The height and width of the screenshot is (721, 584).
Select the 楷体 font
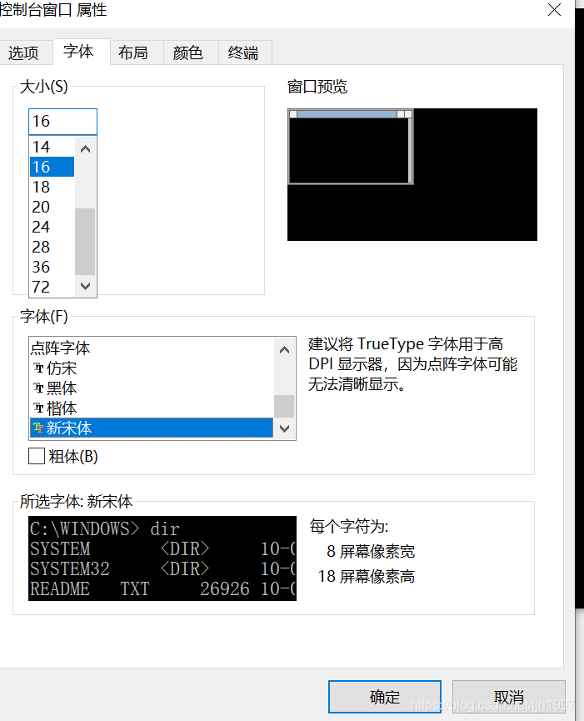(x=152, y=408)
